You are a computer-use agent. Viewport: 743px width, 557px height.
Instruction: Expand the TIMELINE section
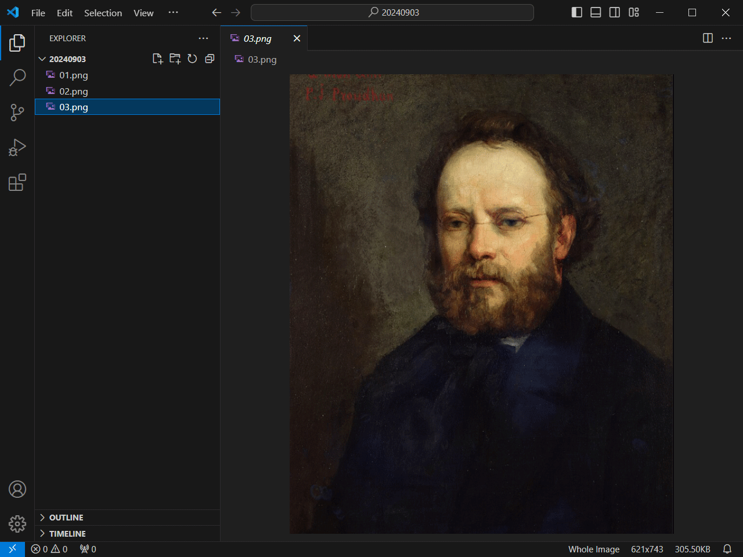pyautogui.click(x=128, y=534)
